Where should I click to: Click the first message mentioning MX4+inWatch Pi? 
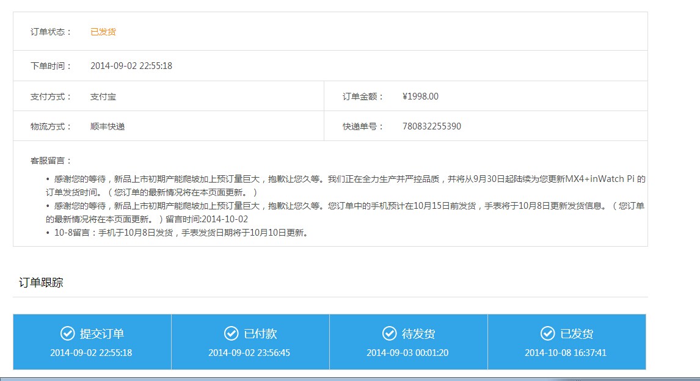coord(346,186)
